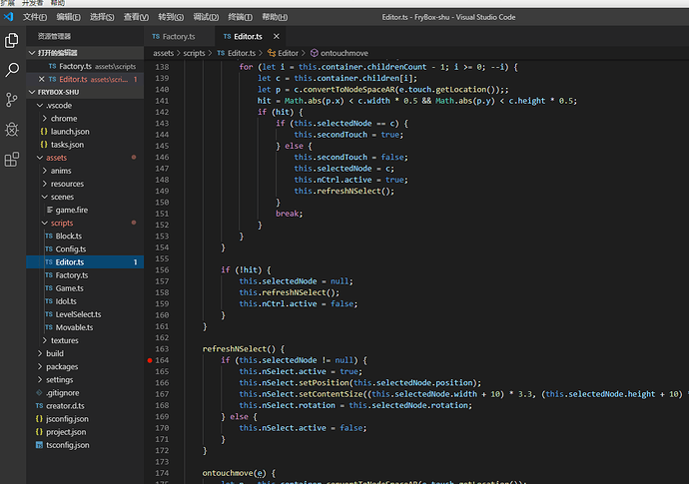Viewport: 689px width, 484px height.
Task: Open the Extensions view
Action: pyautogui.click(x=12, y=160)
